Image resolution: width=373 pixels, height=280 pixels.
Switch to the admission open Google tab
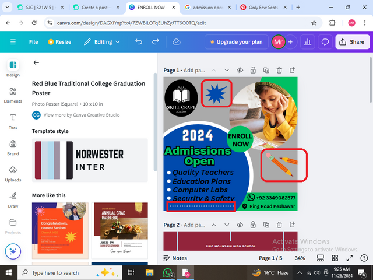click(x=208, y=8)
